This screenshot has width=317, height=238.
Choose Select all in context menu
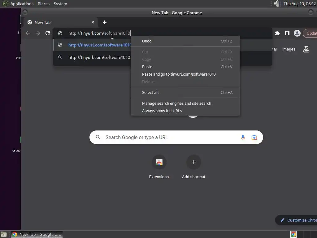(x=185, y=92)
